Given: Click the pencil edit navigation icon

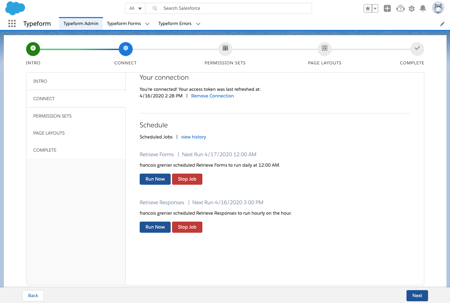Looking at the screenshot, I should [x=442, y=24].
